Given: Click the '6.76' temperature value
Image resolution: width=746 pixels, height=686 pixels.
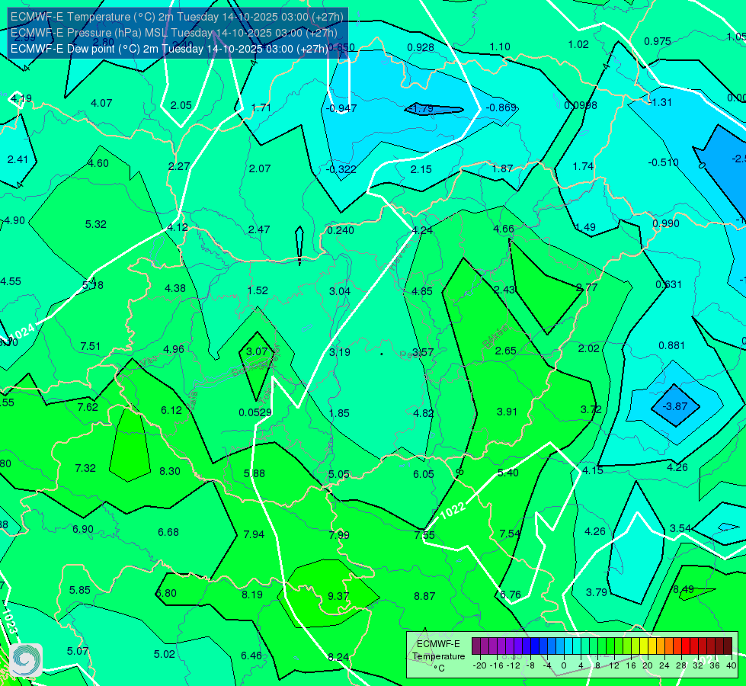Looking at the screenshot, I should [x=510, y=595].
